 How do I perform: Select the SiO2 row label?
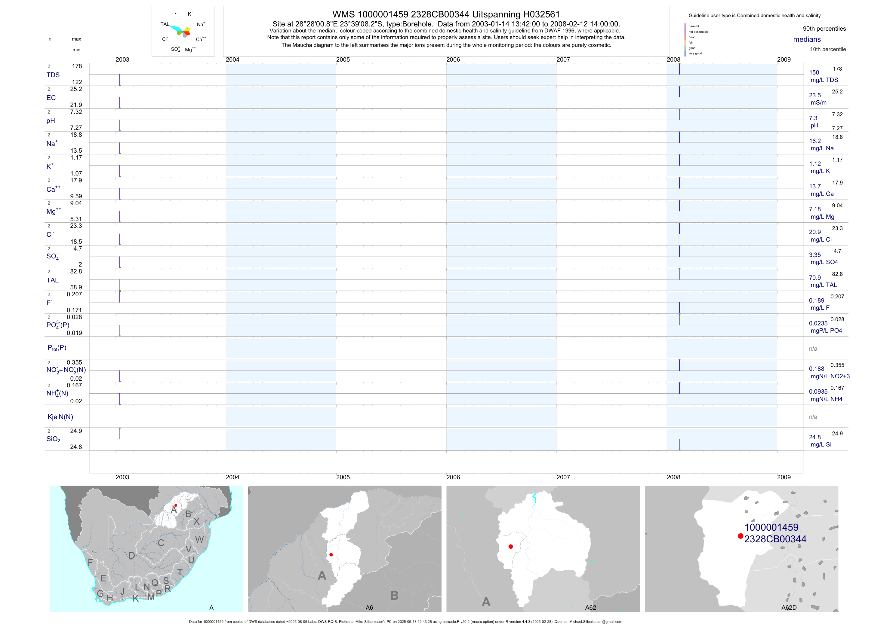point(53,439)
